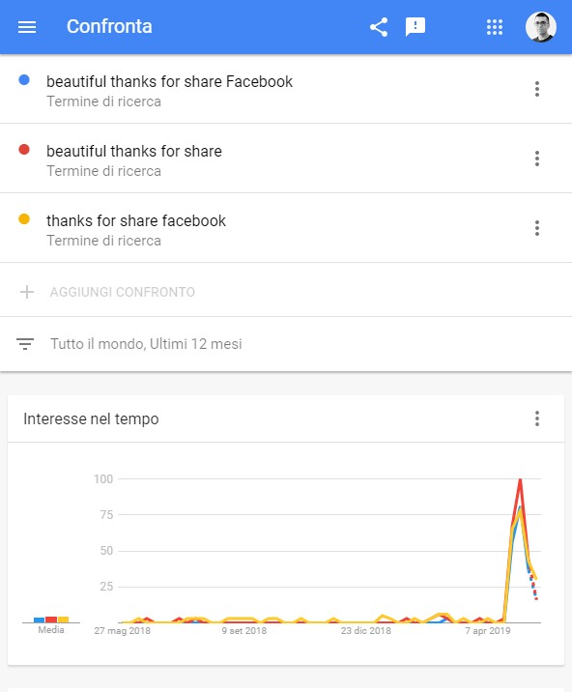Click the Media average bars
572x692 pixels.
51,620
